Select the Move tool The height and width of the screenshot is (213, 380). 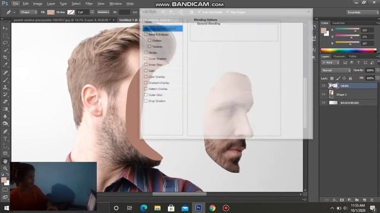click(x=5, y=28)
